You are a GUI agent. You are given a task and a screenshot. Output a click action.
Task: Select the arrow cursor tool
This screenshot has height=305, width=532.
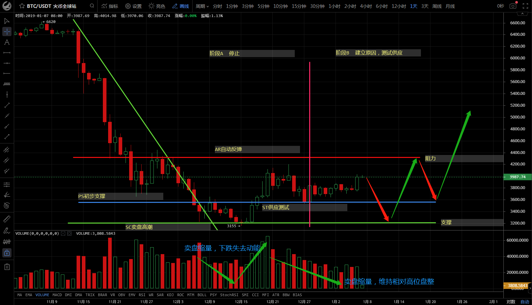click(7, 21)
